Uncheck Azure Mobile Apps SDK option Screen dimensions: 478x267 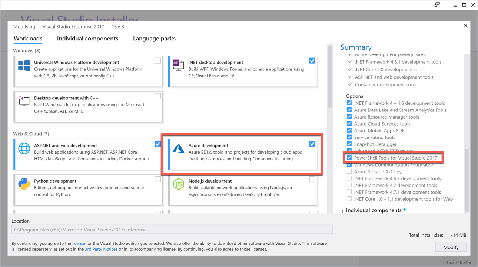coord(349,130)
